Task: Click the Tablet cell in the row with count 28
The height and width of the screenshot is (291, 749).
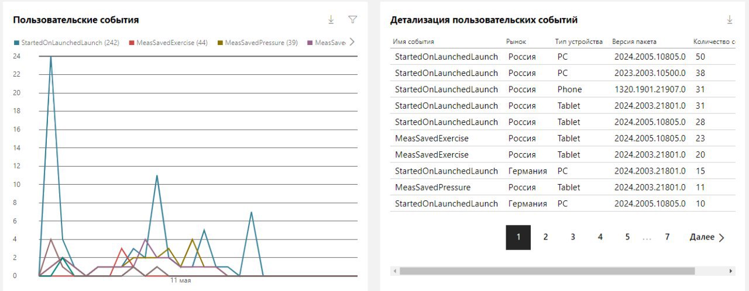Action: point(569,122)
